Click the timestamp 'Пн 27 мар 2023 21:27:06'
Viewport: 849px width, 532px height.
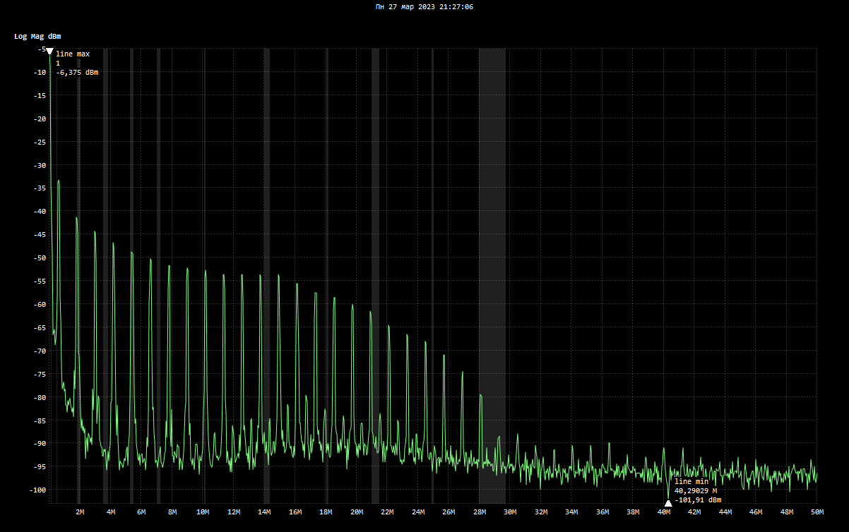(424, 6)
